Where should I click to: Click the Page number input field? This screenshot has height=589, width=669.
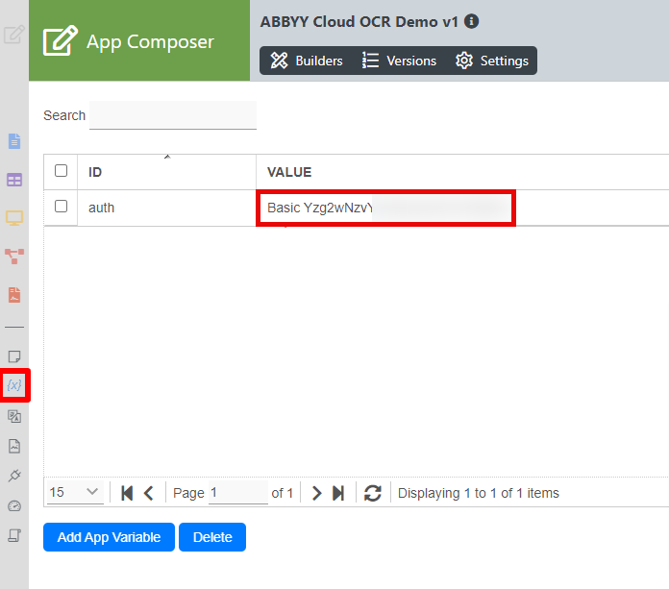point(238,493)
